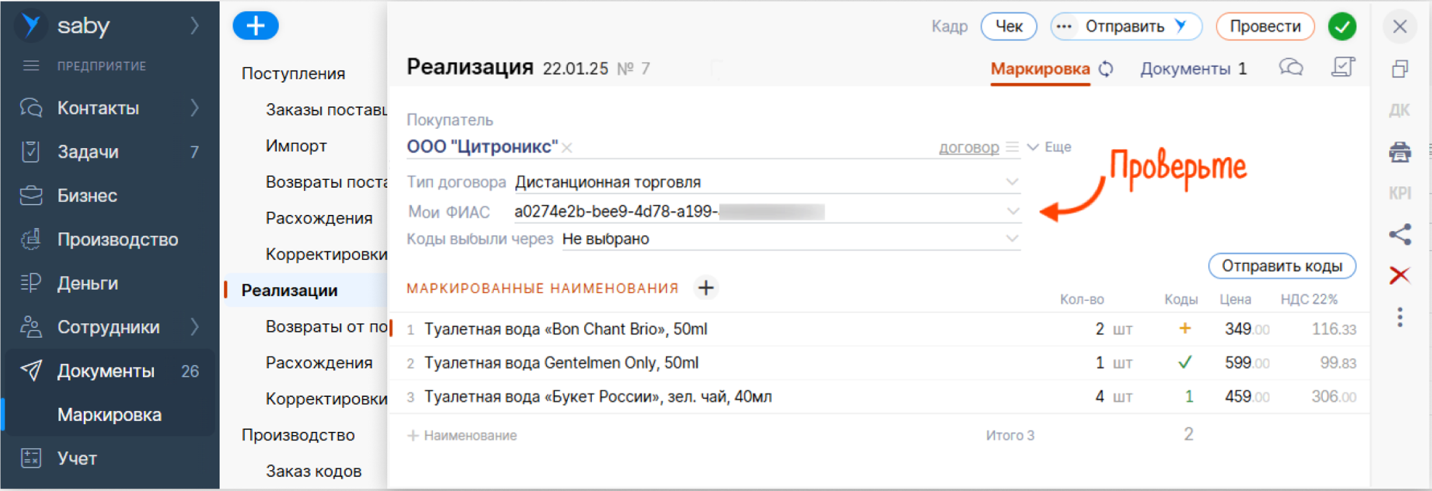Viewport: 1432px width, 491px height.
Task: Open the printer icon in right sidebar
Action: pos(1400,152)
